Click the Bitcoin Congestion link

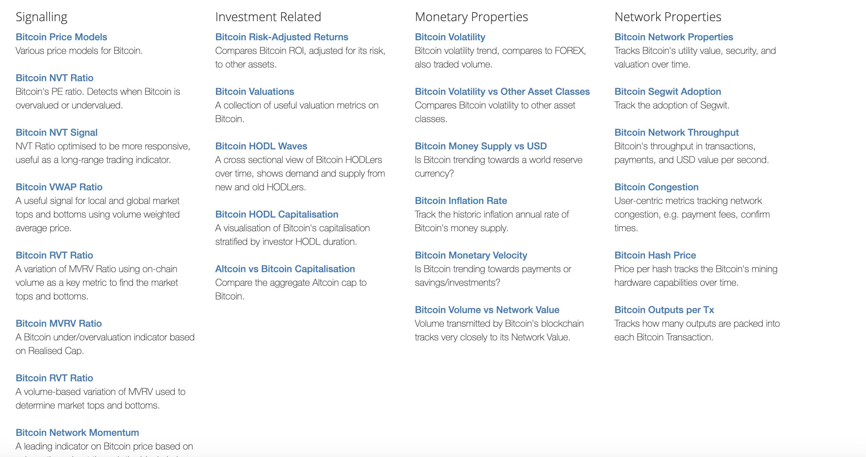point(656,187)
